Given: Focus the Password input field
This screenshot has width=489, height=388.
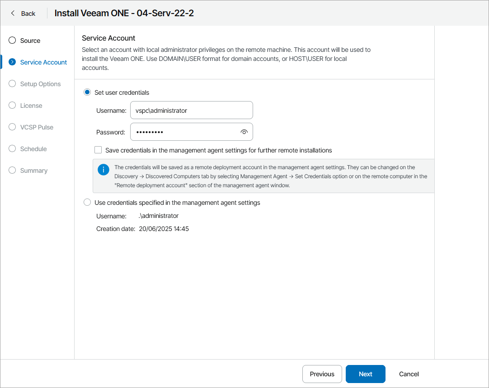Looking at the screenshot, I should tap(185, 132).
